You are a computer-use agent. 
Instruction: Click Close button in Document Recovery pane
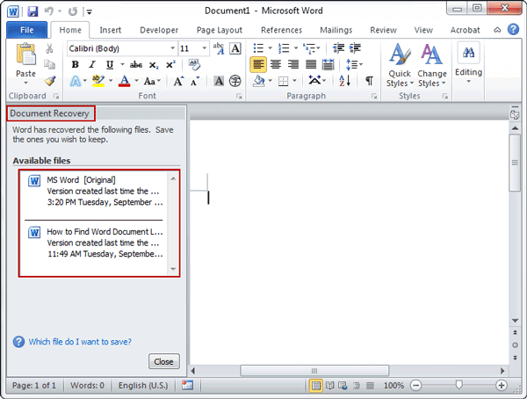click(164, 362)
